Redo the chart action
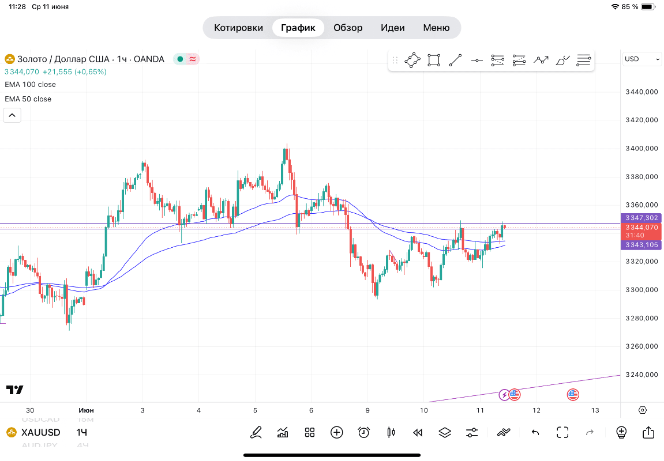Screen dimensions: 664x461 click(x=590, y=432)
